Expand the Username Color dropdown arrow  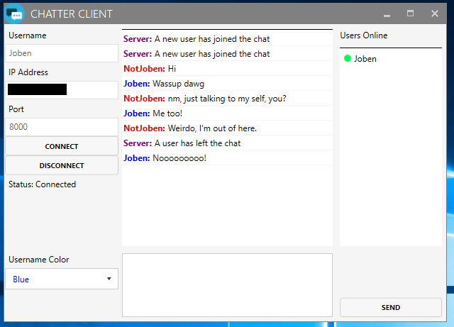[109, 279]
